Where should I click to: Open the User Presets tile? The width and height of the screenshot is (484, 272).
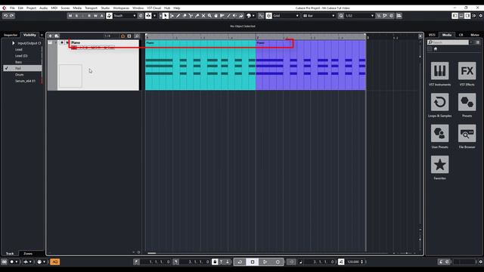coord(439,133)
